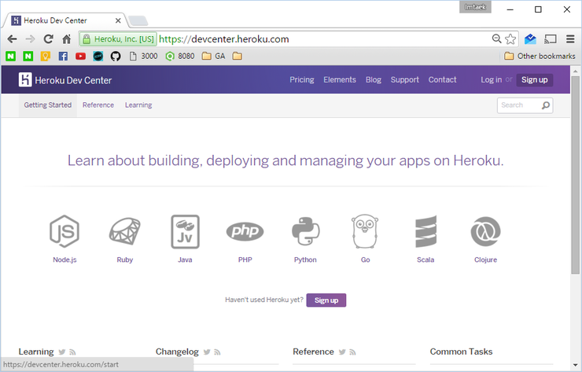The image size is (582, 372).
Task: Open the Go gopher icon
Action: point(365,231)
